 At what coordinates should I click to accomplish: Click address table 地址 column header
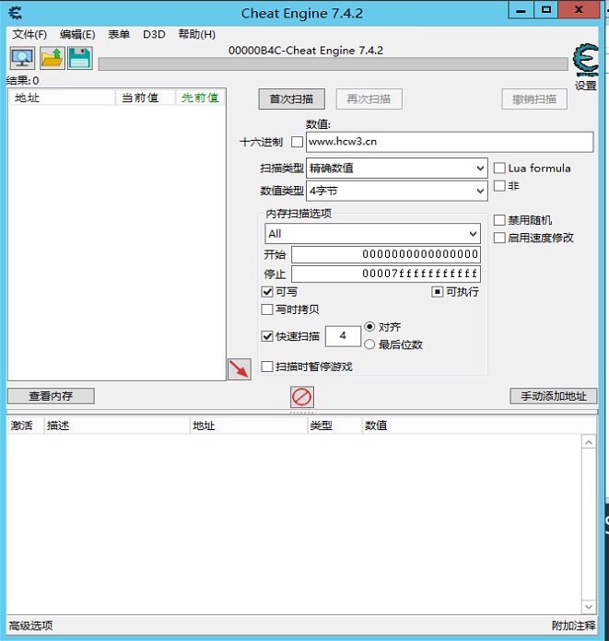pos(249,425)
